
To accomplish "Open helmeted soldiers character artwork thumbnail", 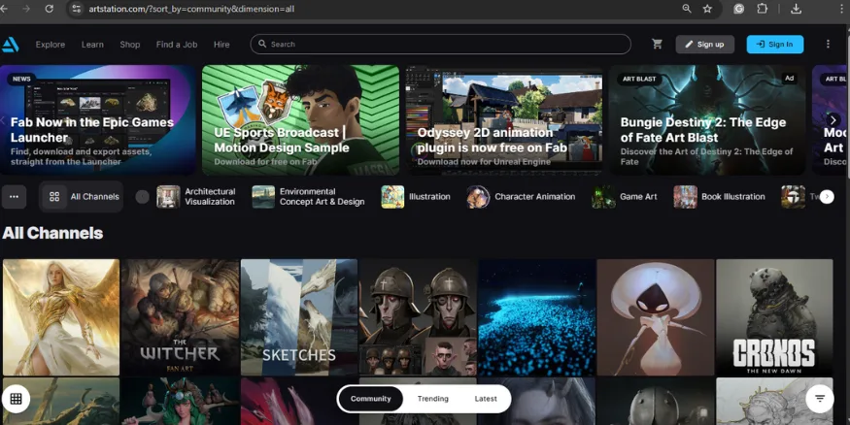I will (x=418, y=317).
